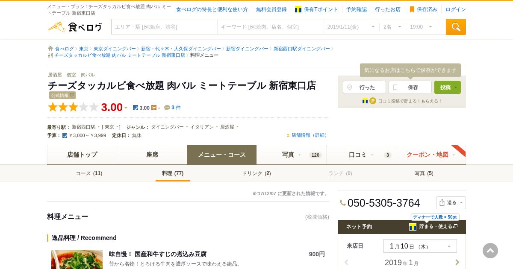Click the 行った button
Viewport: 513px width, 269px height.
tap(364, 87)
